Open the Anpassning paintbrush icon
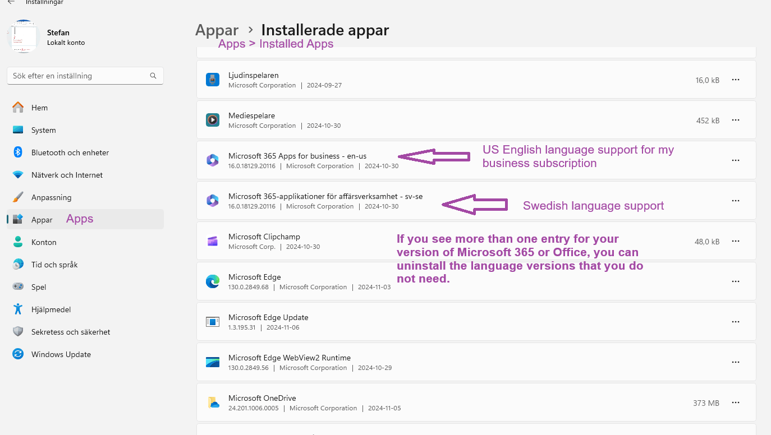 pos(18,197)
